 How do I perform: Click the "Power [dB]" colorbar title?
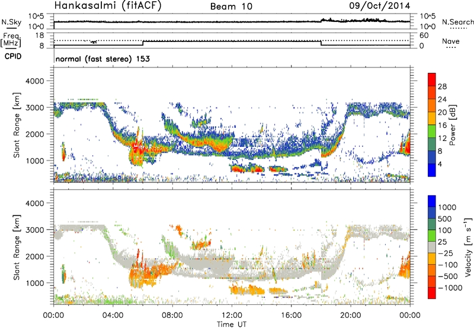452,125
